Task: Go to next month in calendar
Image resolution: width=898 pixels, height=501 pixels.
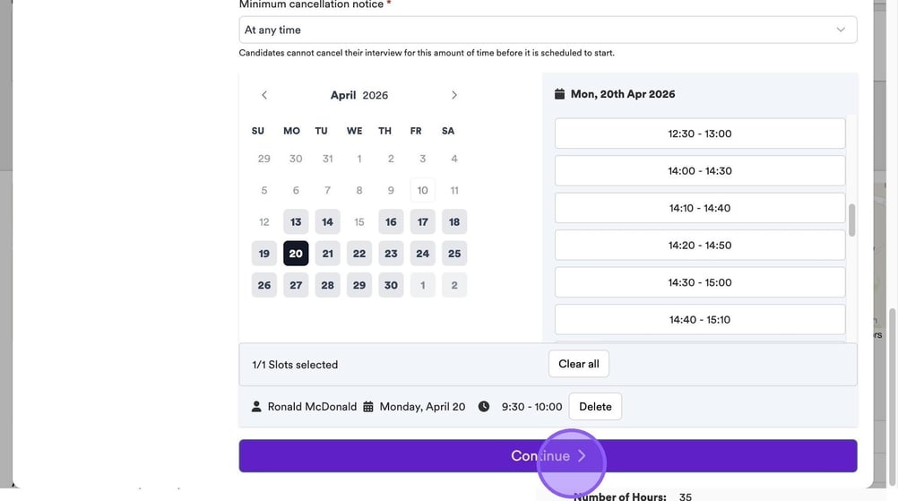Action: pos(454,95)
